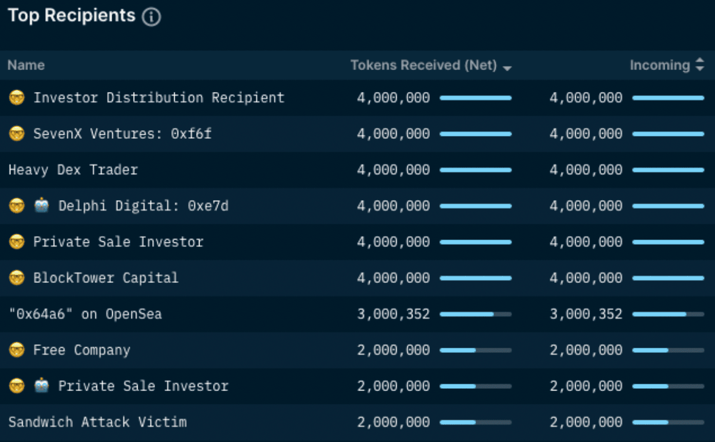Open the Top Recipients info tooltip icon
Screen dimensions: 715x442
[x=151, y=17]
